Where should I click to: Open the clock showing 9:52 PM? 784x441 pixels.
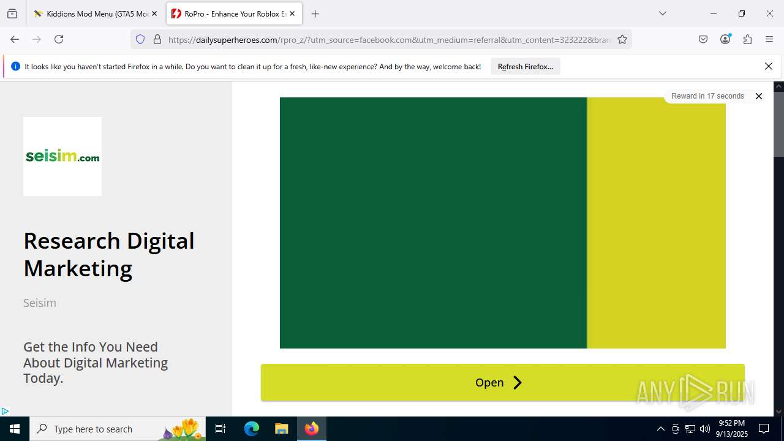(733, 429)
